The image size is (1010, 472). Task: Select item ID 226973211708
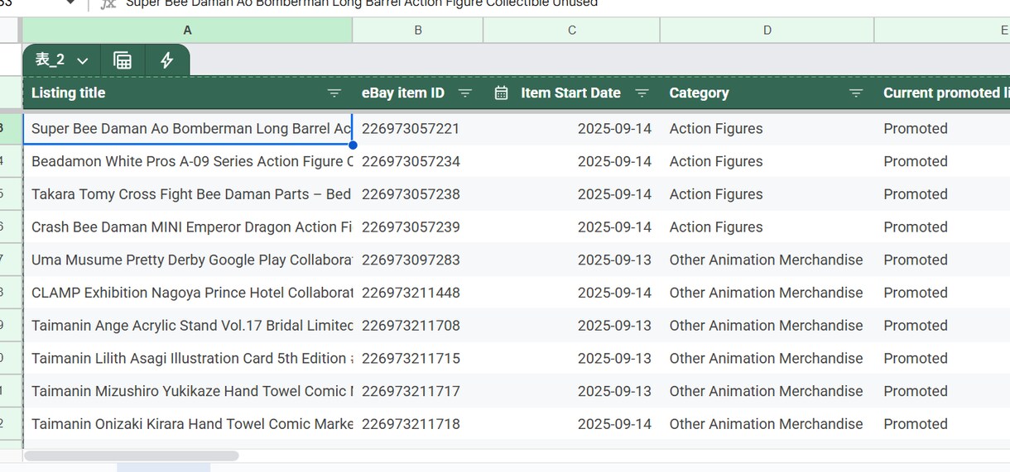click(x=418, y=326)
